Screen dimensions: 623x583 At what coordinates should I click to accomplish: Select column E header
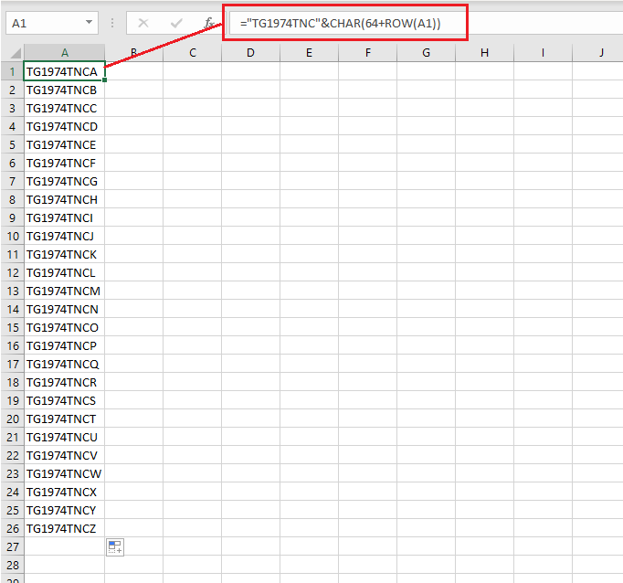pos(309,52)
